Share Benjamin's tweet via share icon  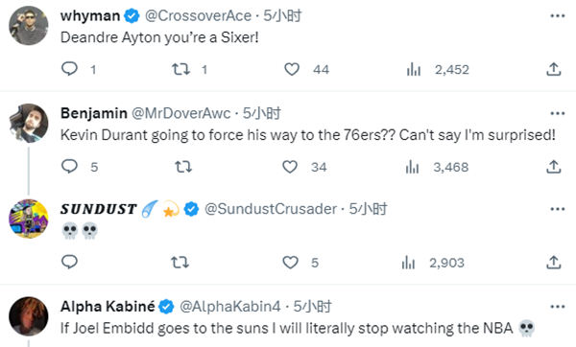pyautogui.click(x=554, y=167)
